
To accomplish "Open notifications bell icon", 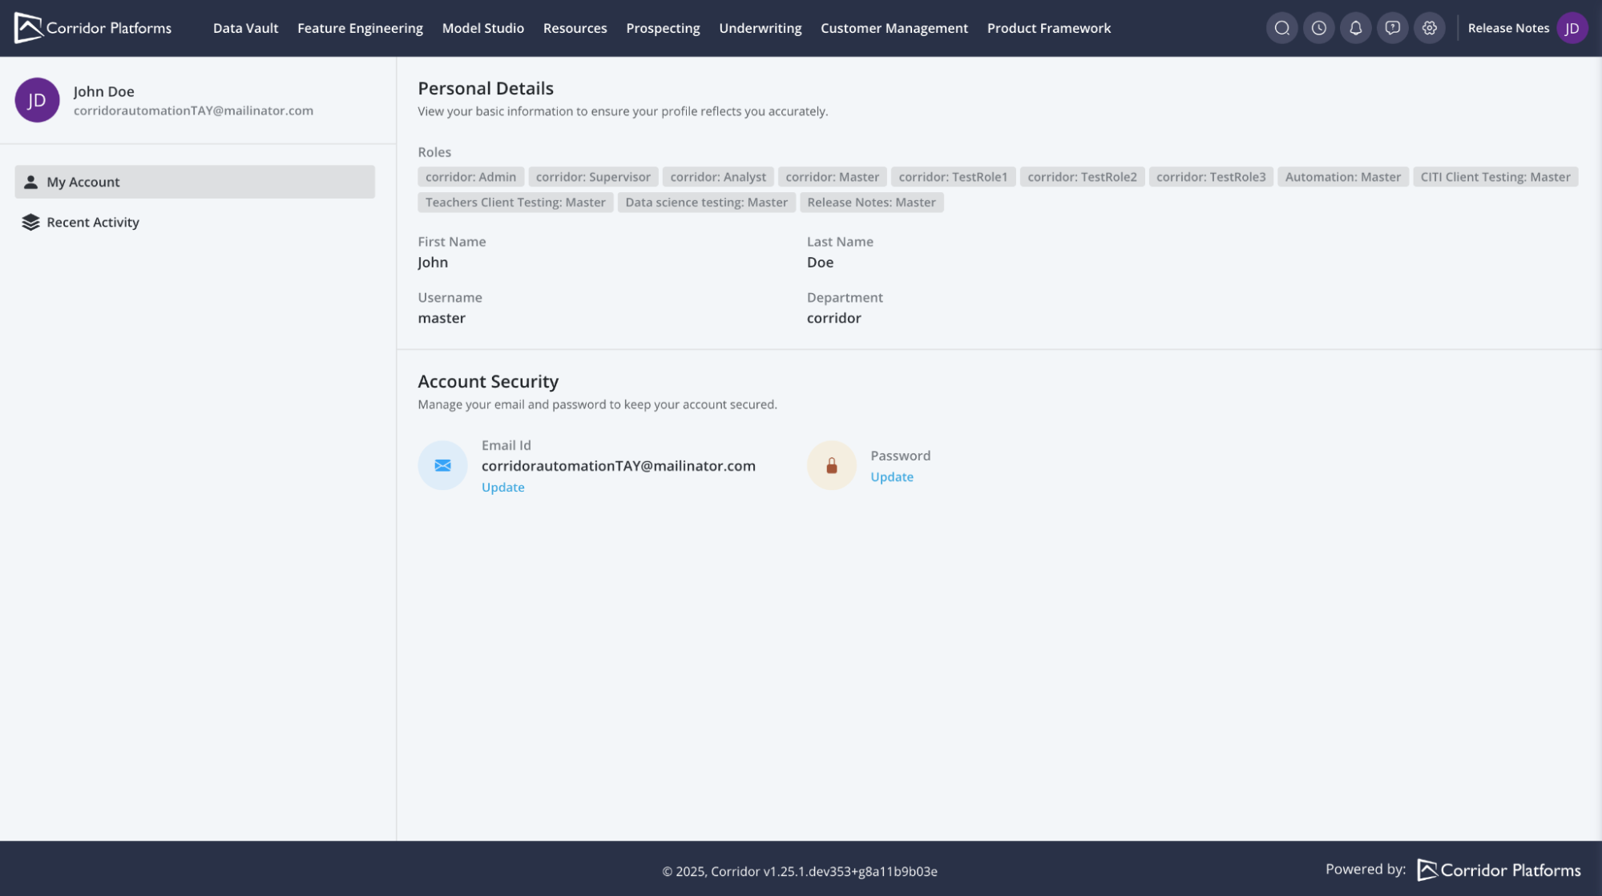I will coord(1355,28).
